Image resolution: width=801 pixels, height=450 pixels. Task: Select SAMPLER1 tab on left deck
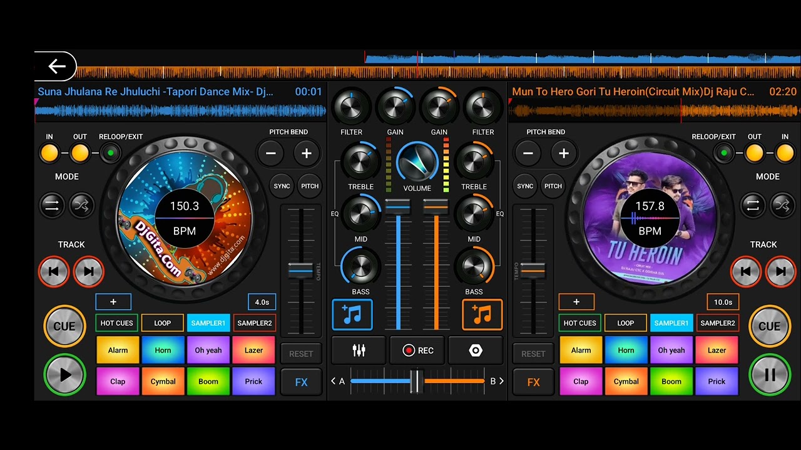point(208,323)
